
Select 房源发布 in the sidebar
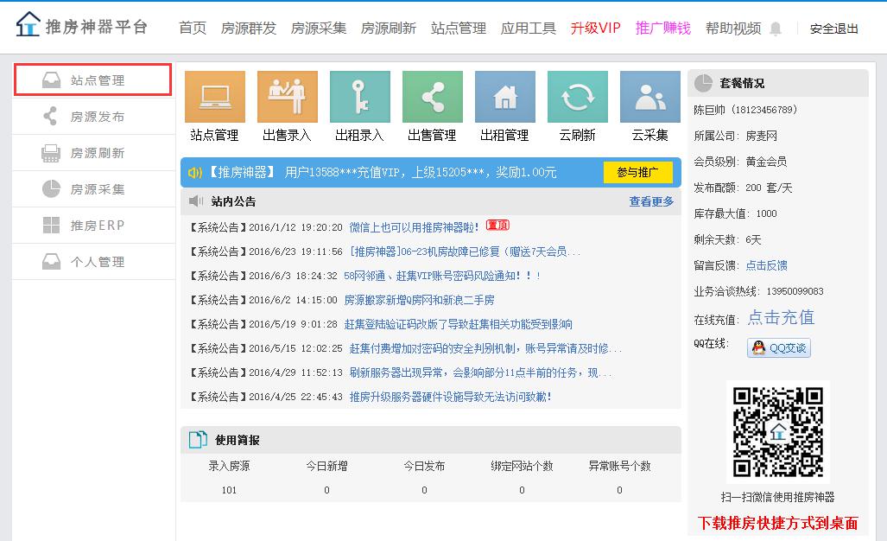(x=92, y=117)
